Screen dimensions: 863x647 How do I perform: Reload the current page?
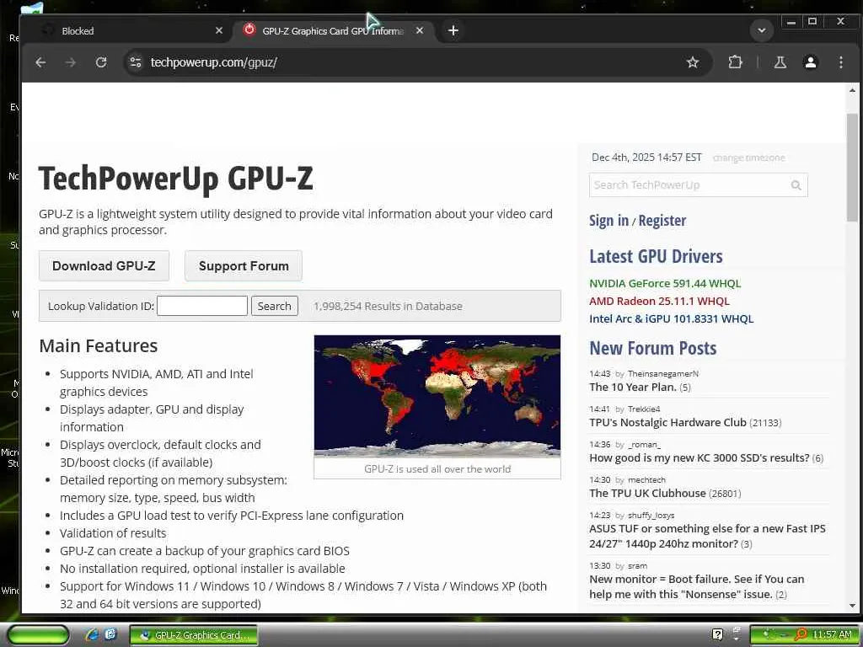coord(101,62)
